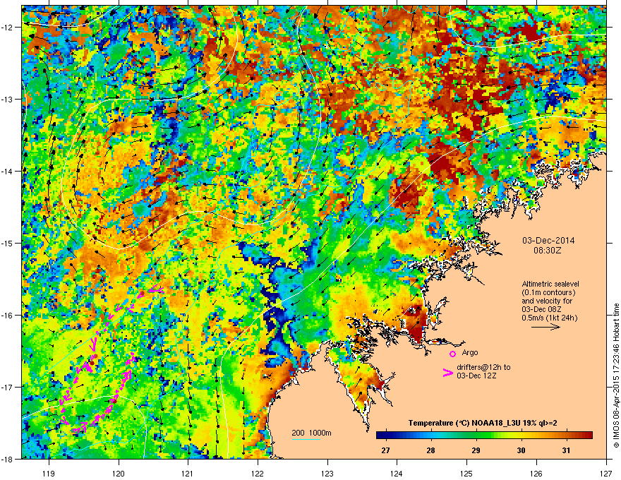This screenshot has height=480, width=621.
Task: Click the longitude axis label 124
Action: [x=397, y=473]
